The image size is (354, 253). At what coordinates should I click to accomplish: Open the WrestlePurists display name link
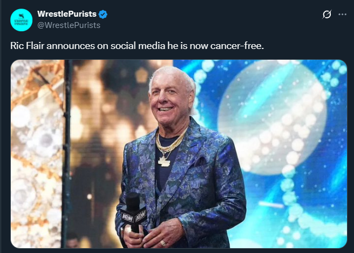(x=67, y=14)
